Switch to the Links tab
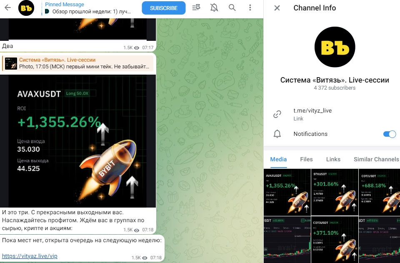This screenshot has width=400, height=263. click(x=333, y=159)
